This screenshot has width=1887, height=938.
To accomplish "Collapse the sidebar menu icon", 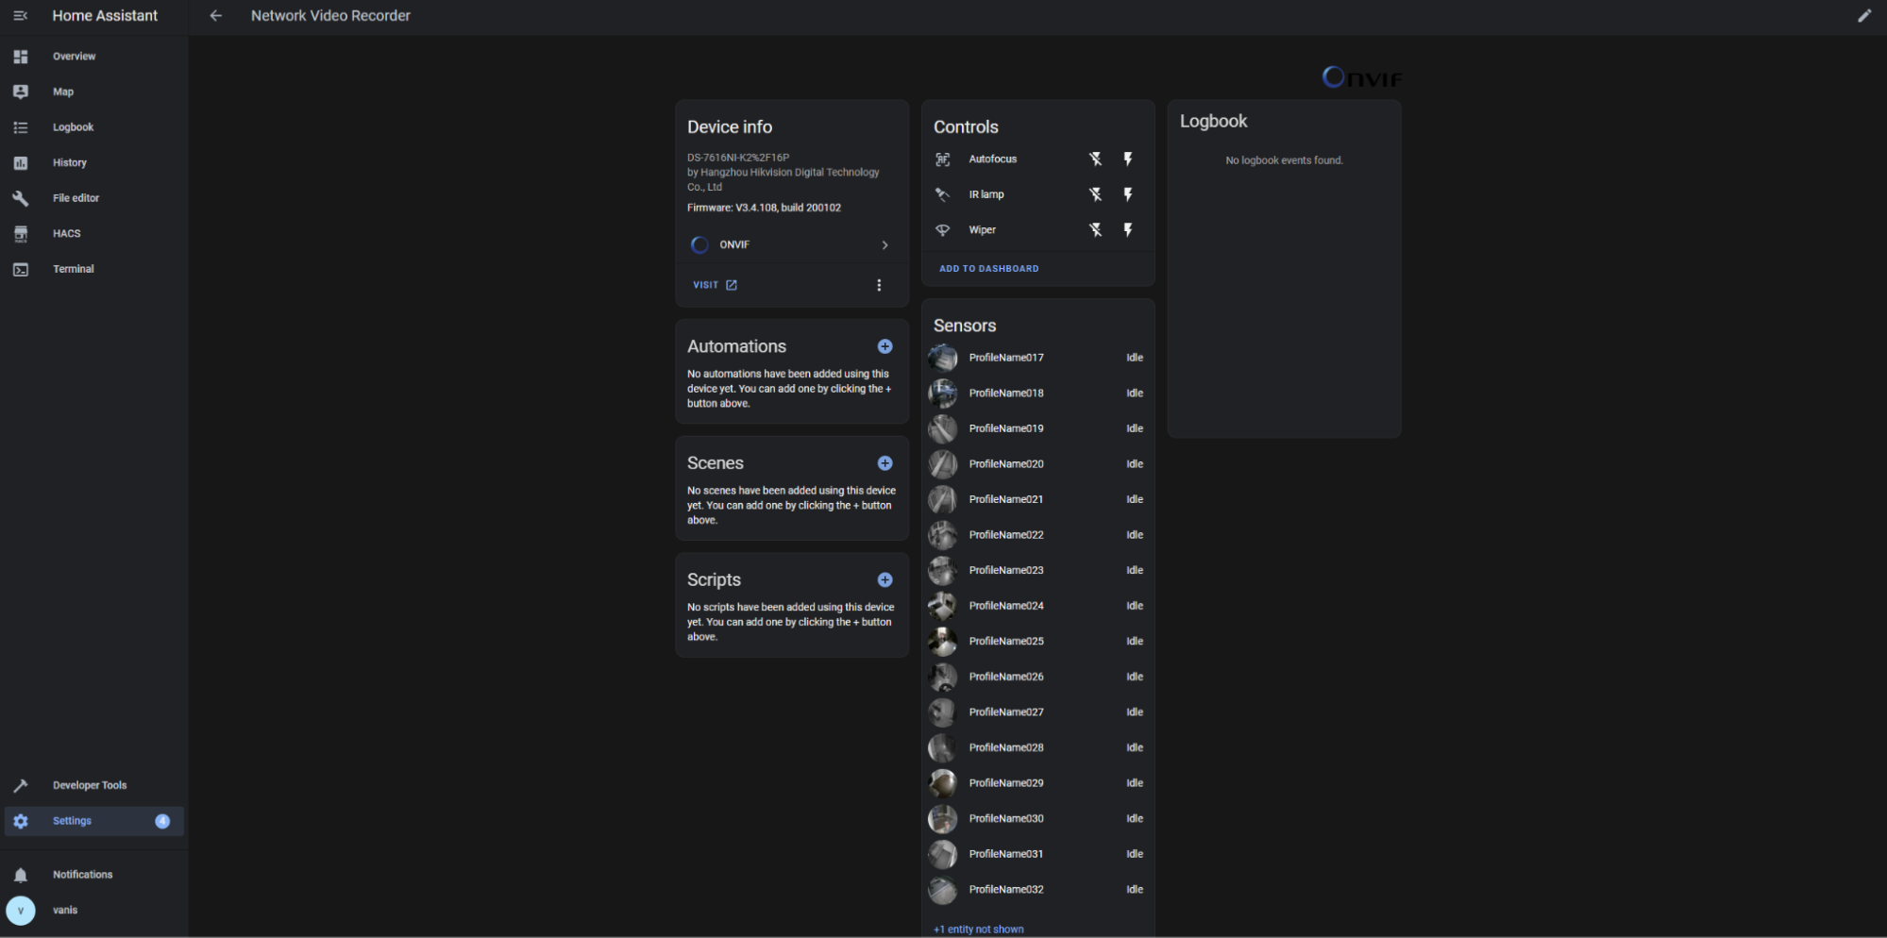I will 20,16.
